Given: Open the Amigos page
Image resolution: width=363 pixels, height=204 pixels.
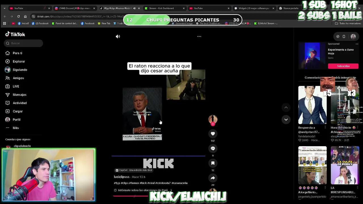Looking at the screenshot, I should tap(18, 78).
